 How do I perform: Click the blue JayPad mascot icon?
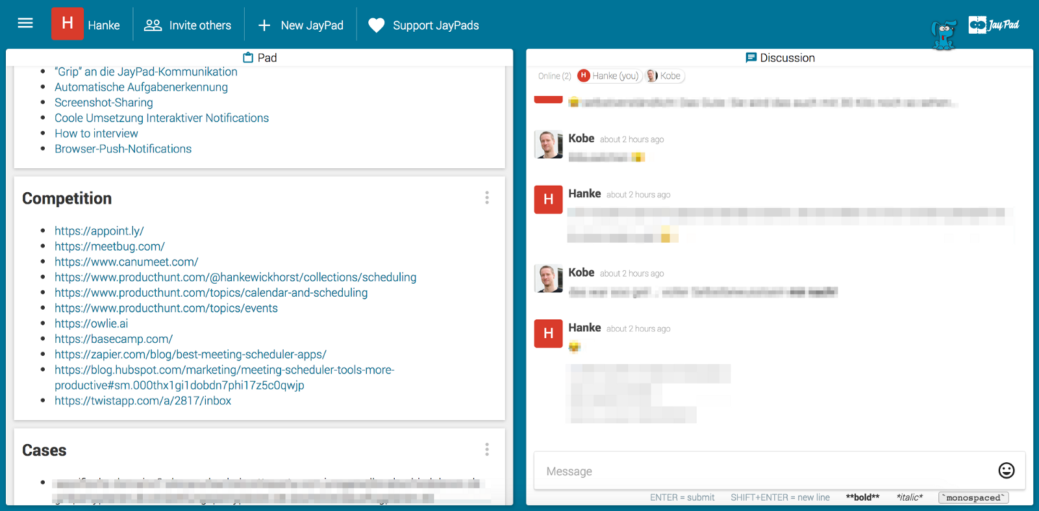coord(944,34)
